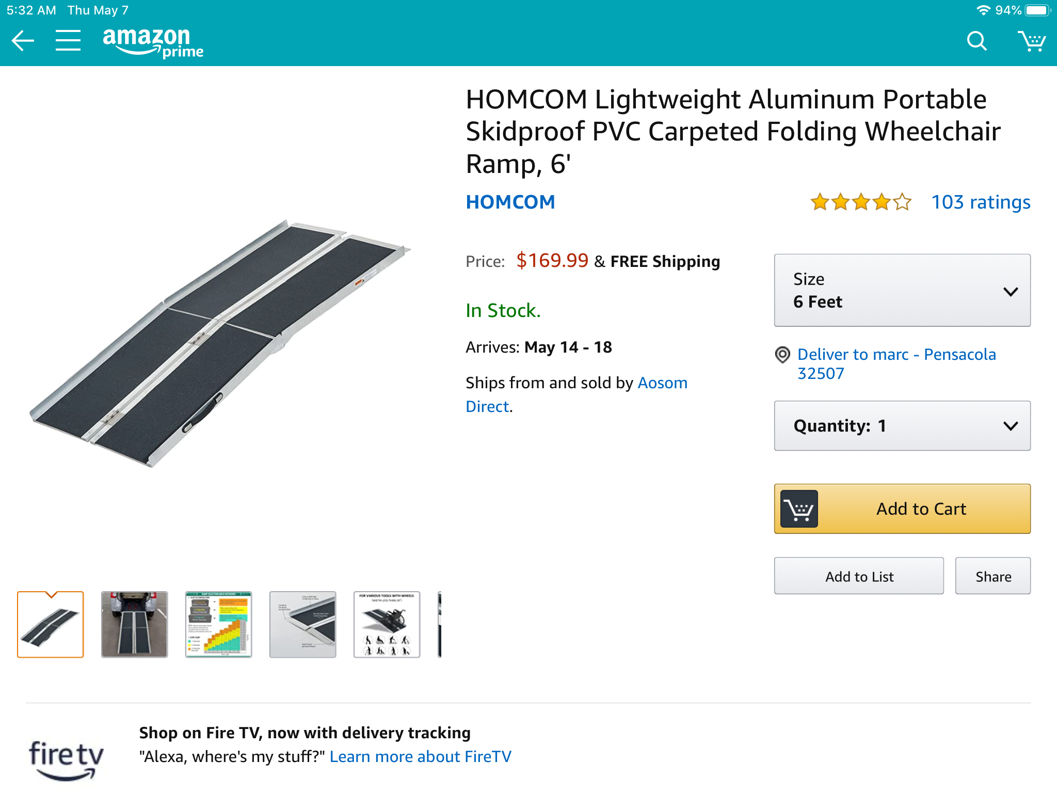The image size is (1057, 793).
Task: Open the hamburger menu
Action: point(68,41)
